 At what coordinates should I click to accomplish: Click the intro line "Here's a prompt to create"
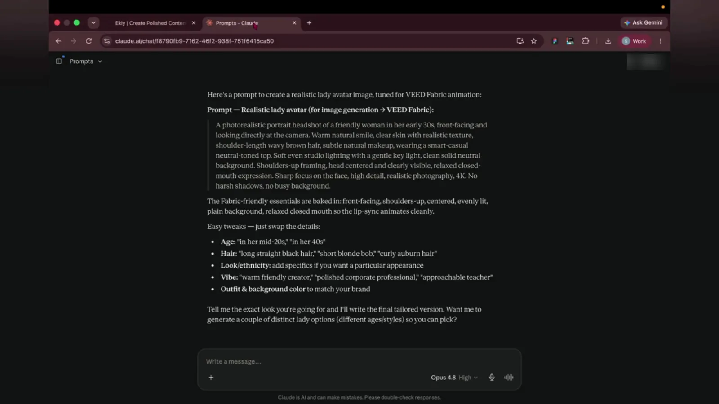344,95
